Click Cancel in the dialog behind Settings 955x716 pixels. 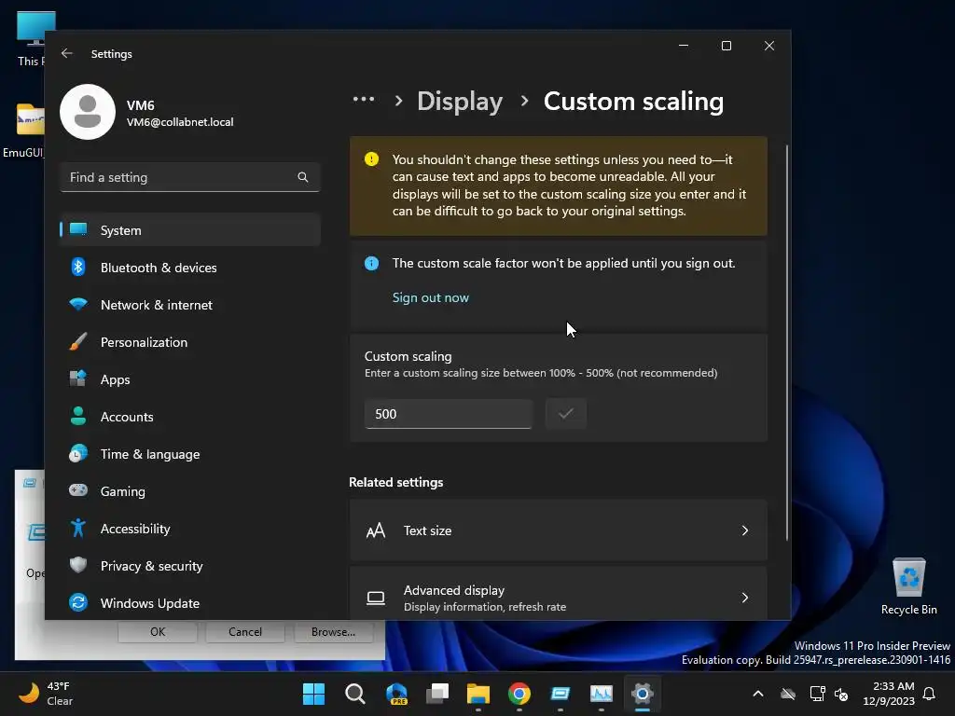click(x=245, y=631)
